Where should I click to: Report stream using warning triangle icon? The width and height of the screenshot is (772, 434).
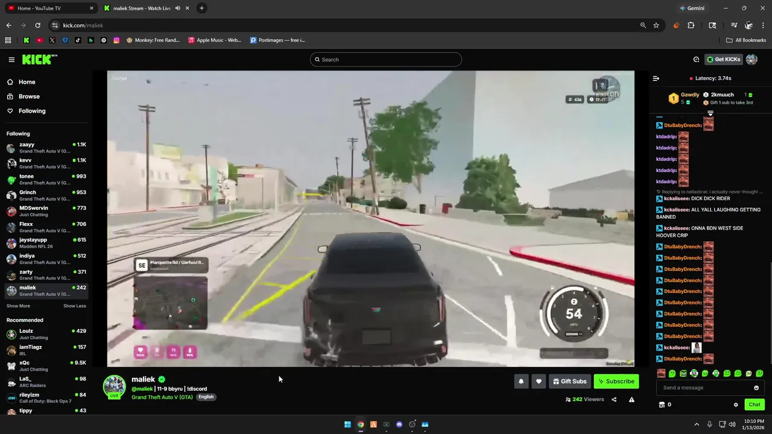click(631, 400)
